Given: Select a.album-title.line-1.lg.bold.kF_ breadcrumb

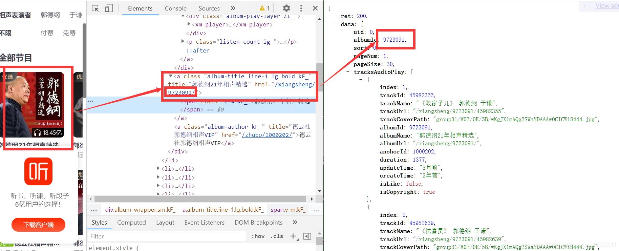Looking at the screenshot, I should [x=223, y=210].
